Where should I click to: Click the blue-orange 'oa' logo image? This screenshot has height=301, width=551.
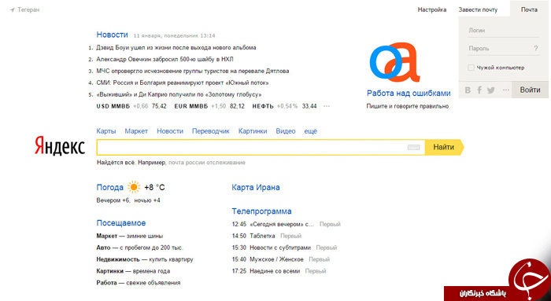click(x=394, y=62)
